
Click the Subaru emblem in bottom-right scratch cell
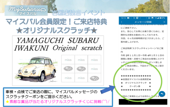pos(94,78)
